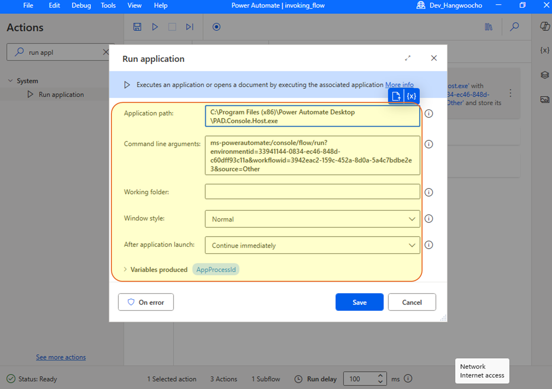Expand the Run application dialog window
This screenshot has height=389, width=552.
click(408, 58)
